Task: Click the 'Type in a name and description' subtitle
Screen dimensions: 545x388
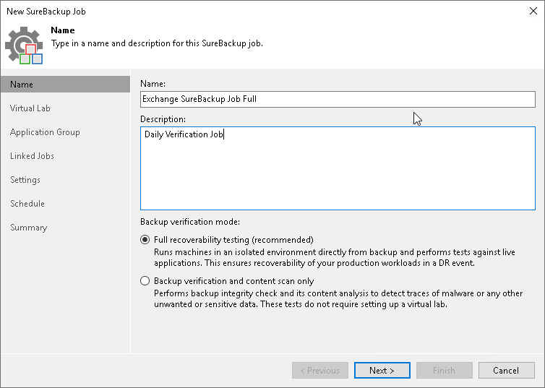Action: click(x=157, y=43)
